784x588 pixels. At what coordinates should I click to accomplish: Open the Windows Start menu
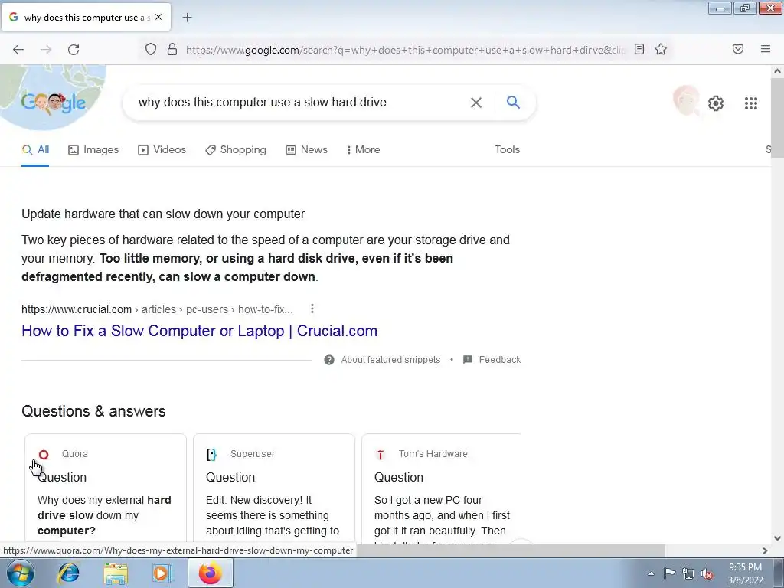tap(21, 573)
